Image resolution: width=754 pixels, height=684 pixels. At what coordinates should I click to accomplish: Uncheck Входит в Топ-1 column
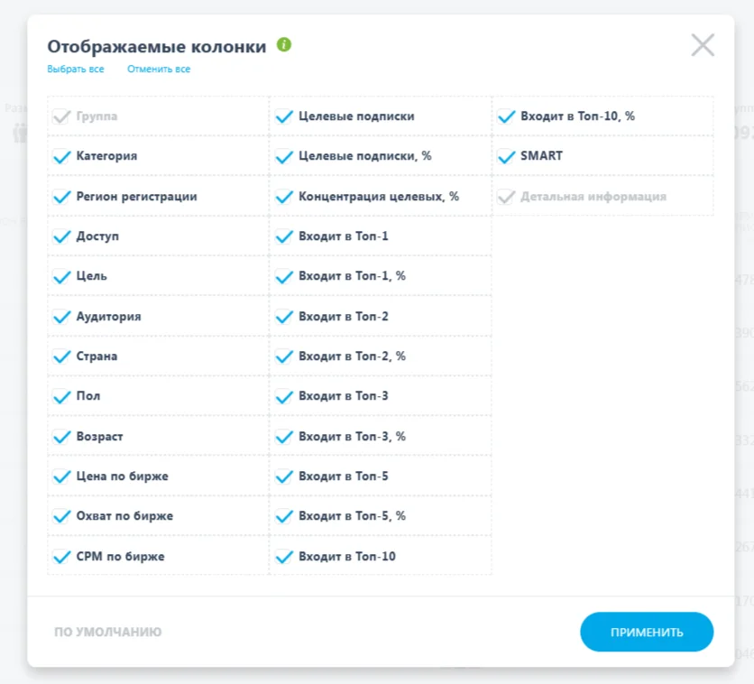(x=284, y=236)
